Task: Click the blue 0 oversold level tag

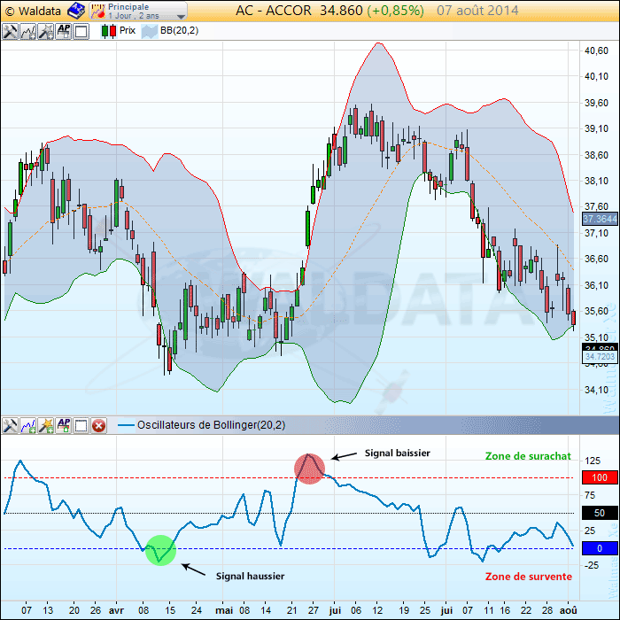Action: click(600, 548)
